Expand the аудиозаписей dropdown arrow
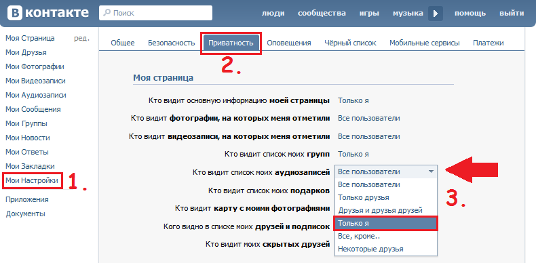536x263 pixels. pos(432,171)
